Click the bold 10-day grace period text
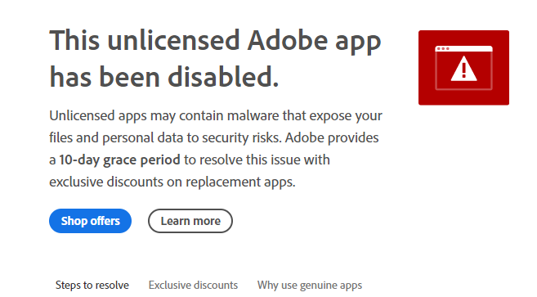 coord(119,160)
